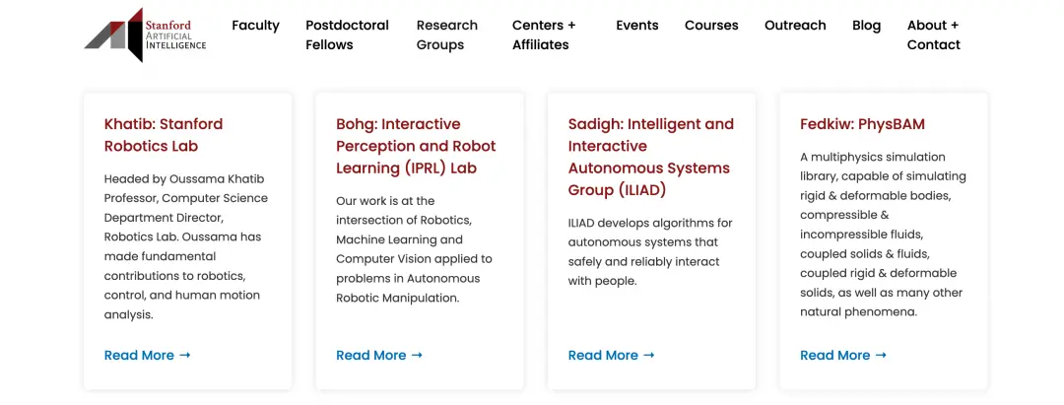Click arrow icon in Khatib card
Viewport: 1064px width, 405px height.
tap(185, 355)
